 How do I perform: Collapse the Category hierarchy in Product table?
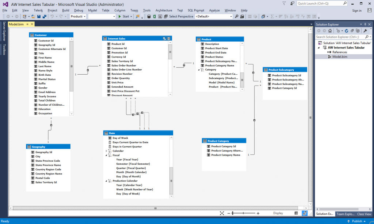pos(199,70)
